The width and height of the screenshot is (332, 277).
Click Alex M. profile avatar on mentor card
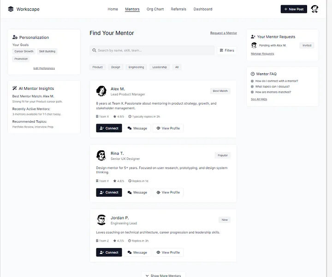(x=101, y=91)
